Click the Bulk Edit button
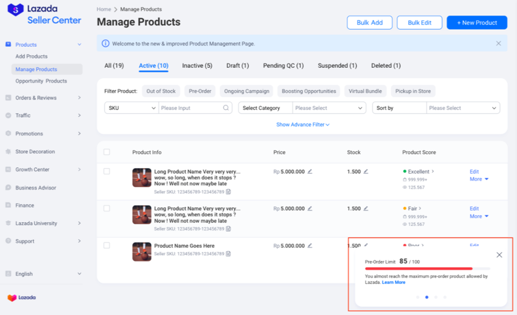The image size is (517, 315). point(419,22)
